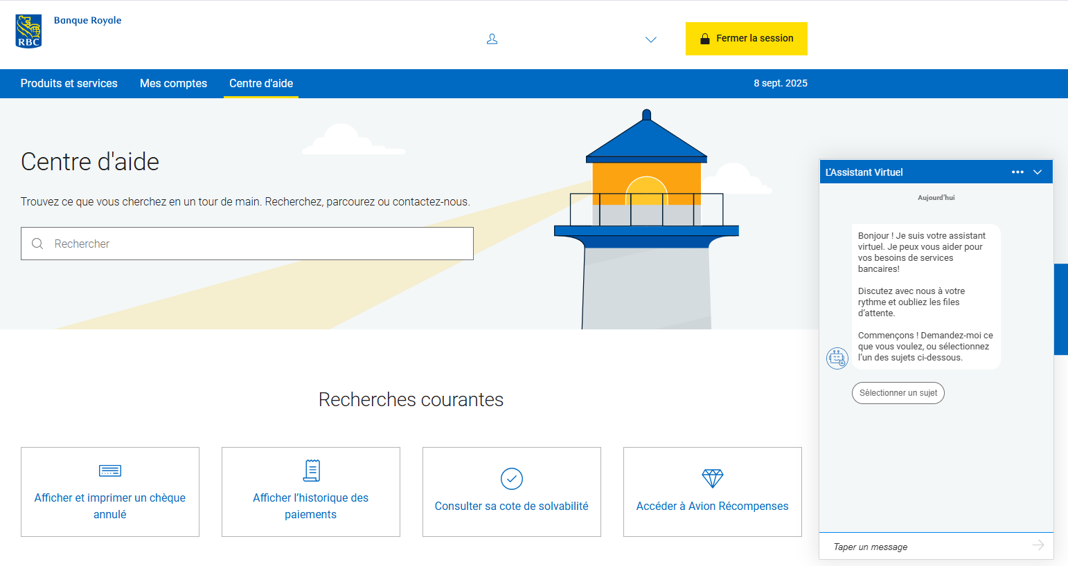Viewport: 1068px width, 566px height.
Task: Click the Fermer la session button
Action: (x=746, y=39)
